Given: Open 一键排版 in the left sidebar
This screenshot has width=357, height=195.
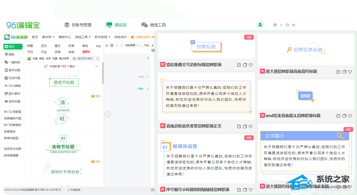Looking at the screenshot, I should pyautogui.click(x=12, y=62).
